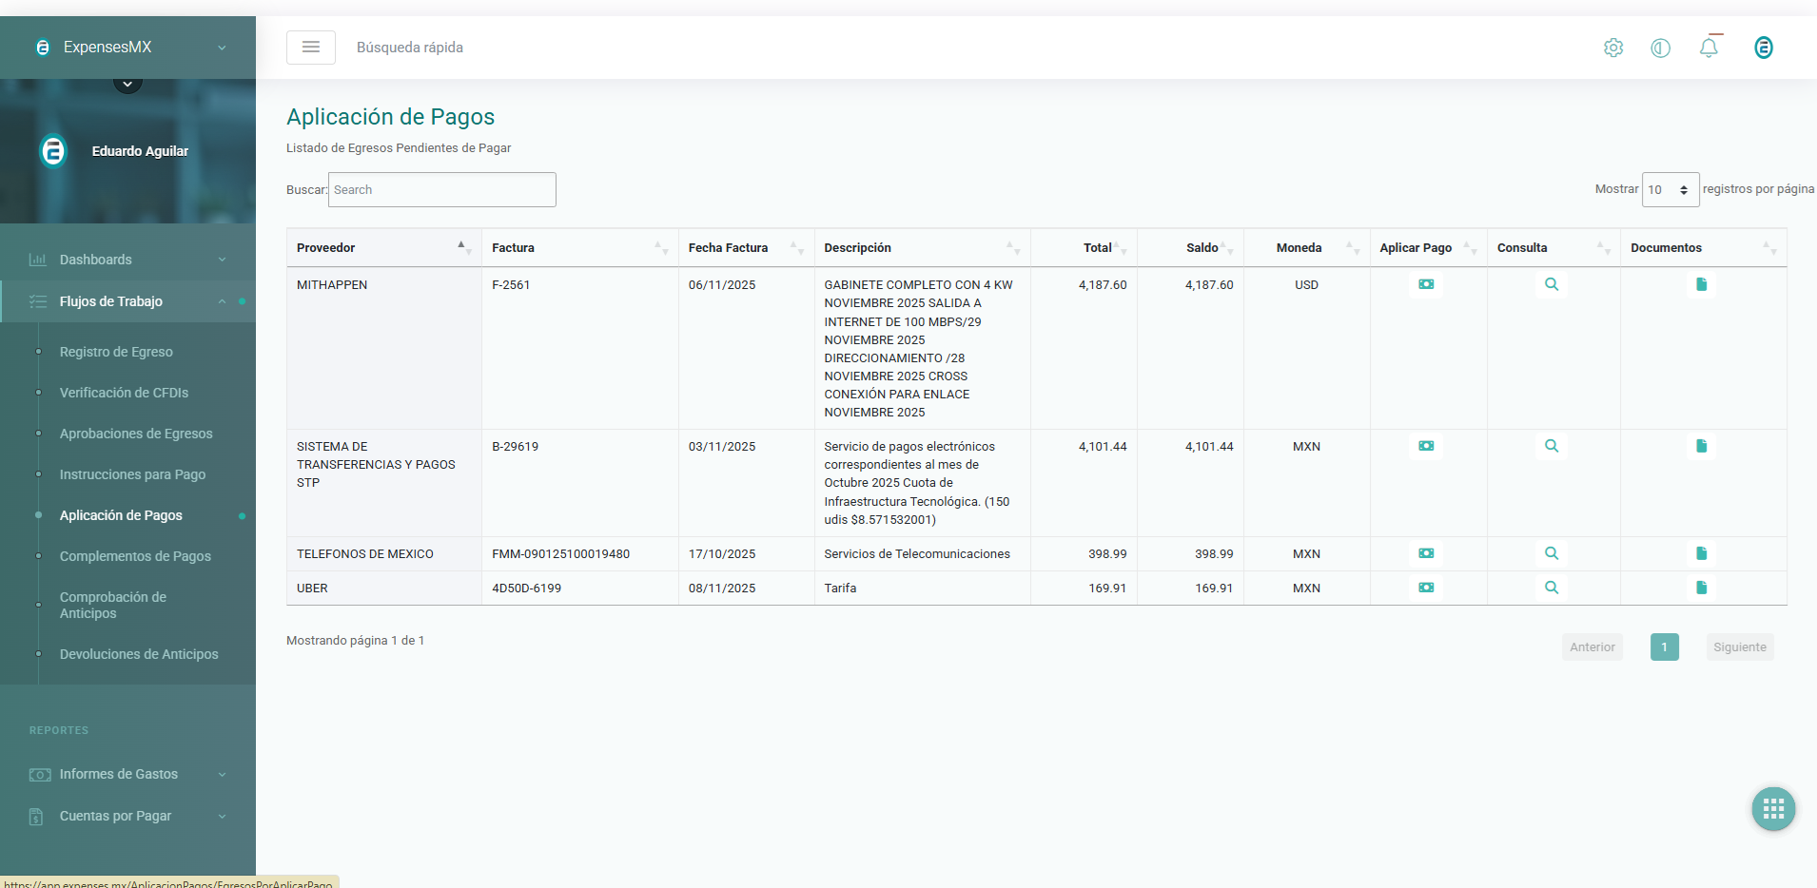Open Complementos de Pagos from the sidebar
Viewport: 1817px width, 888px height.
point(135,556)
